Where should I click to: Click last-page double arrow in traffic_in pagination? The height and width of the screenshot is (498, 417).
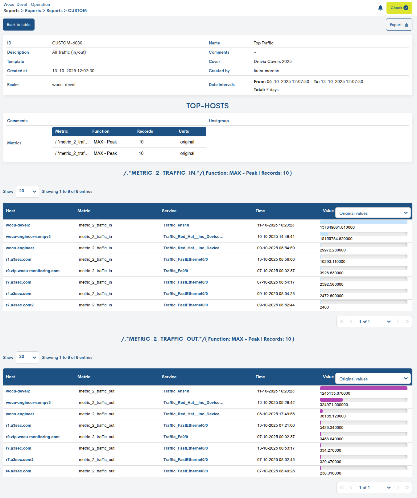pos(407,322)
